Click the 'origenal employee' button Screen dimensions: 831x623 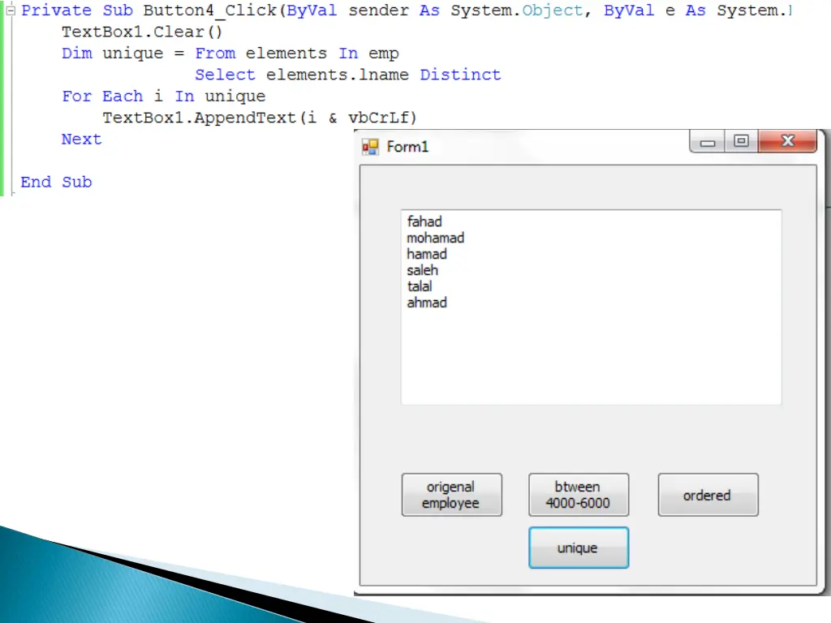pos(451,495)
